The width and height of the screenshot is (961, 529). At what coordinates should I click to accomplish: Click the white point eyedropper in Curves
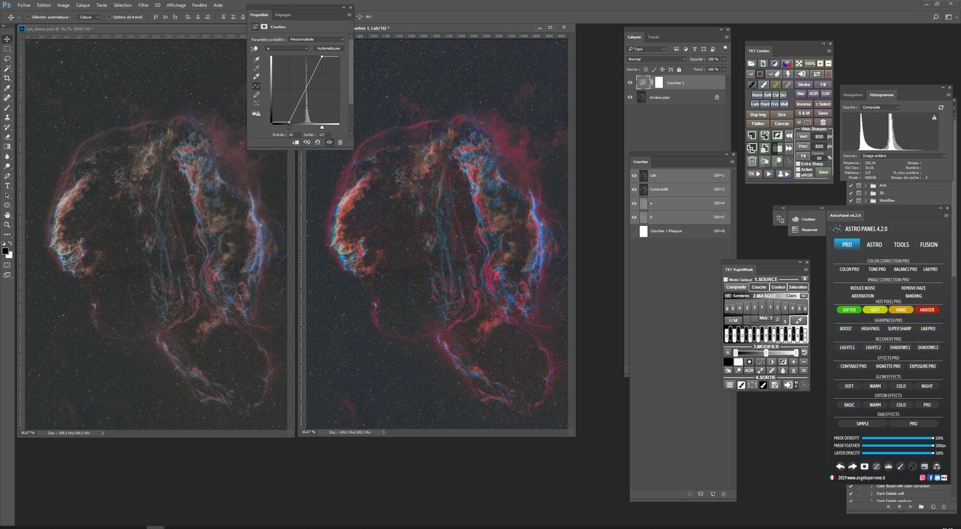coord(256,76)
